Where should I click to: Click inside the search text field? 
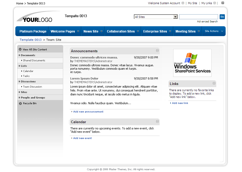(x=198, y=16)
